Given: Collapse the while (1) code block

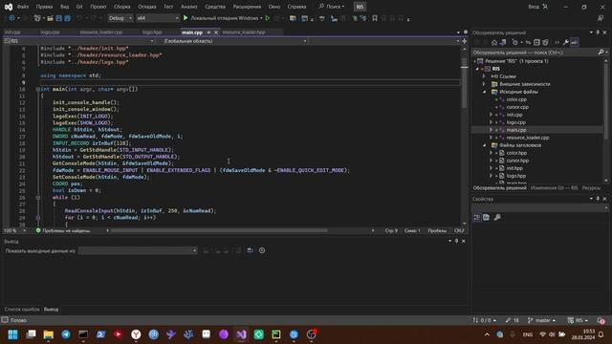Looking at the screenshot, I should [38, 198].
